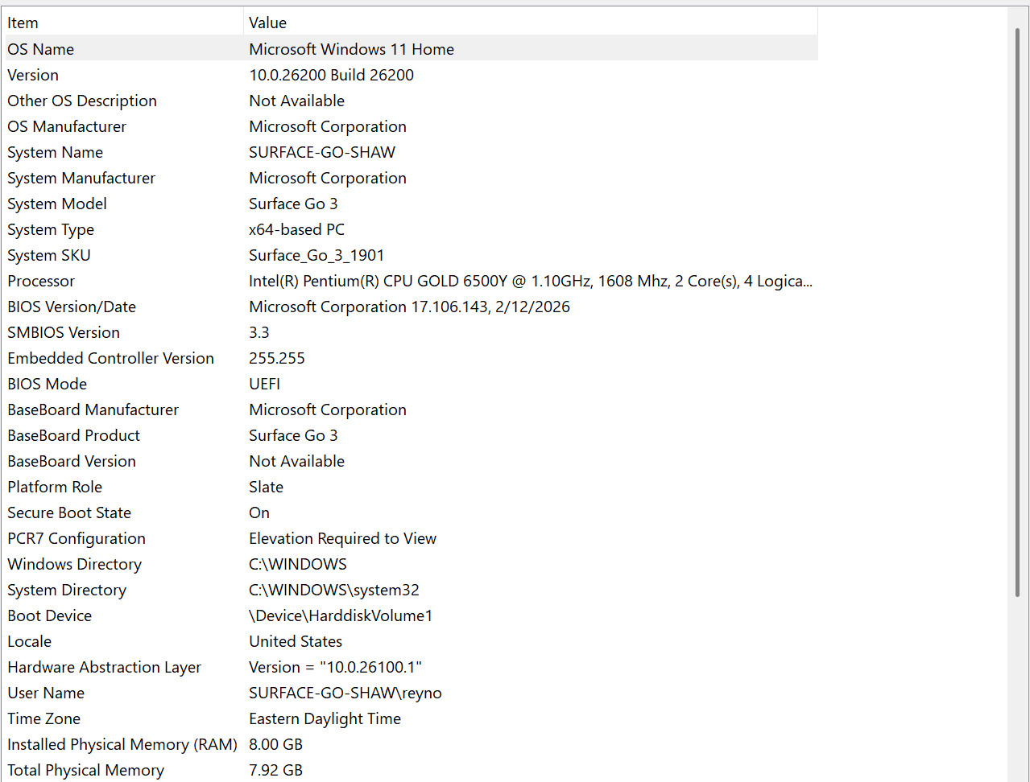Select the BIOS Mode row label

pos(47,384)
